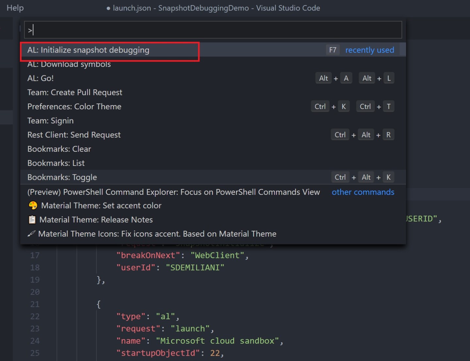The image size is (470, 361).
Task: Select Bookmarks: Clear command
Action: pyautogui.click(x=213, y=149)
